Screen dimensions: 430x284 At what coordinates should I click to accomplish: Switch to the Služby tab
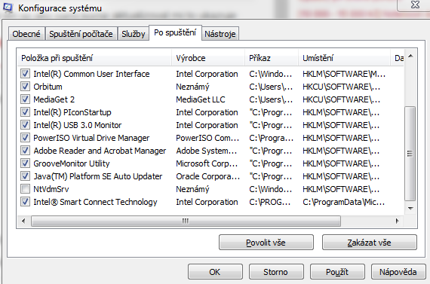click(x=134, y=34)
